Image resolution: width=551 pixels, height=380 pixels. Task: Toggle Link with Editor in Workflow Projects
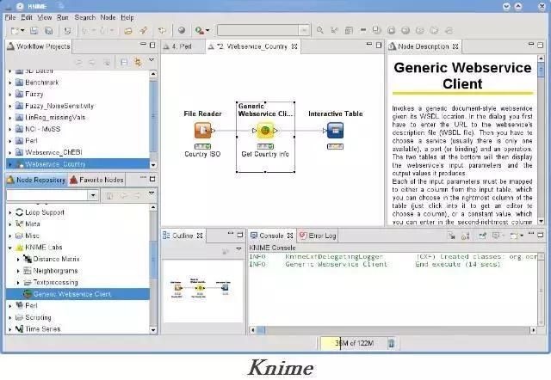pyautogui.click(x=138, y=63)
